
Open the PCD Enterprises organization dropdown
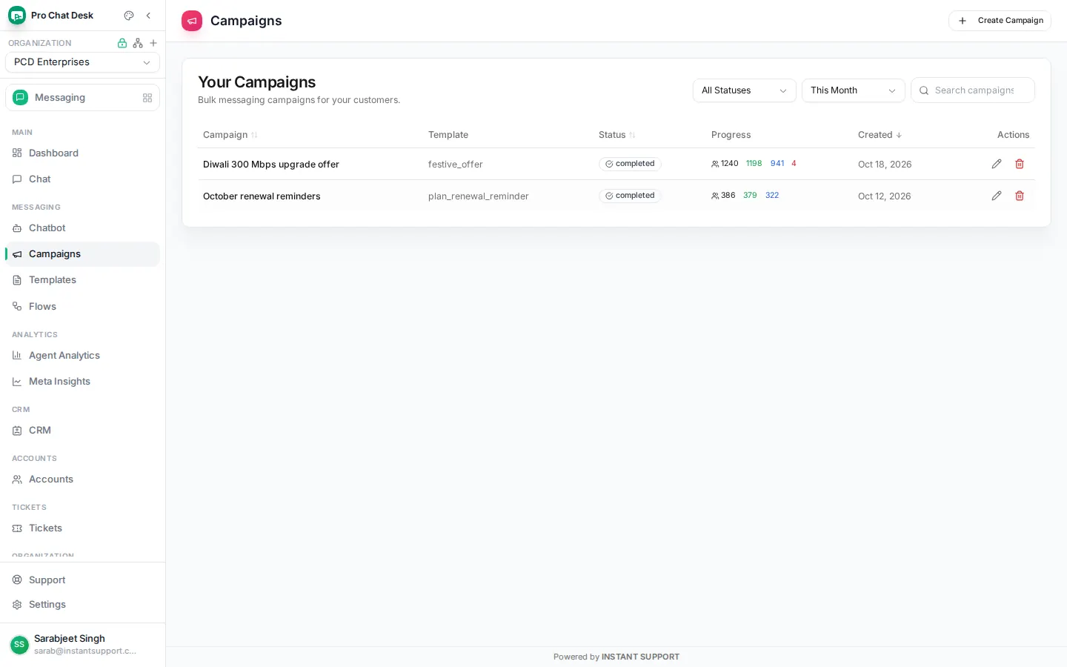click(82, 62)
